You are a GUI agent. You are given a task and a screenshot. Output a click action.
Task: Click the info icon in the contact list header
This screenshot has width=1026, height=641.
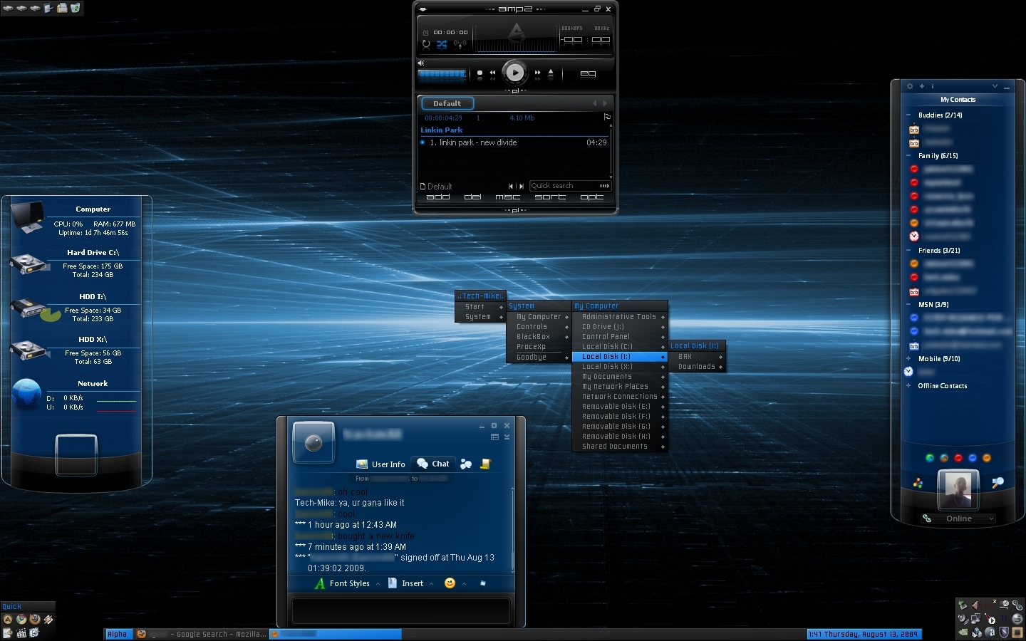coord(933,86)
